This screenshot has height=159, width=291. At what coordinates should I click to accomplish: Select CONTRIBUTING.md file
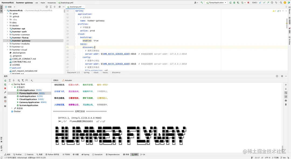click(x=21, y=62)
